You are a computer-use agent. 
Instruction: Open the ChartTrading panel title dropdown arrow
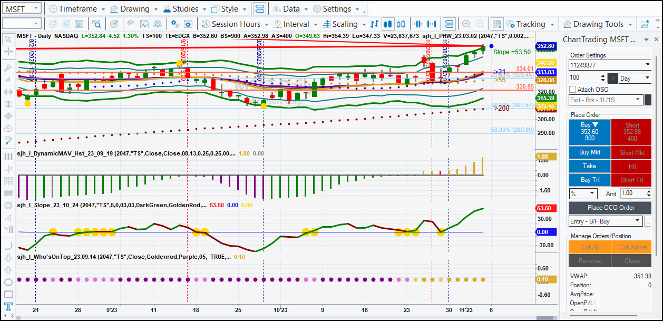tap(647, 40)
